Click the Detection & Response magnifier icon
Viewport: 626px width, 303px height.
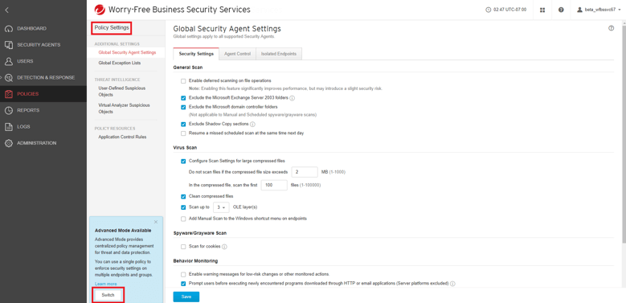[x=9, y=78]
